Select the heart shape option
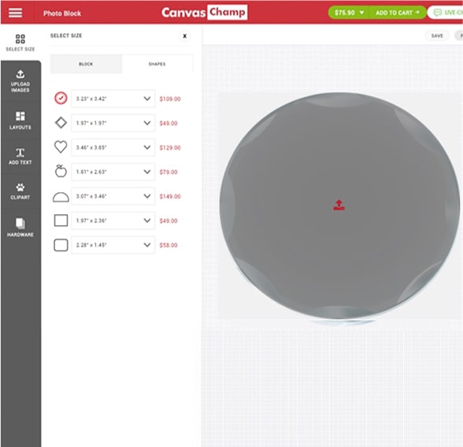463x447 pixels. (61, 147)
